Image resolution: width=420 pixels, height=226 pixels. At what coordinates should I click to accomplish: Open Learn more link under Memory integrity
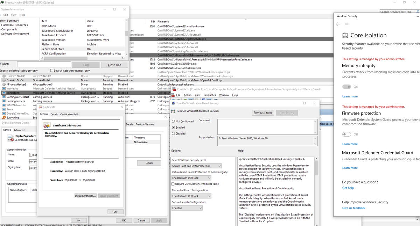coord(350,96)
